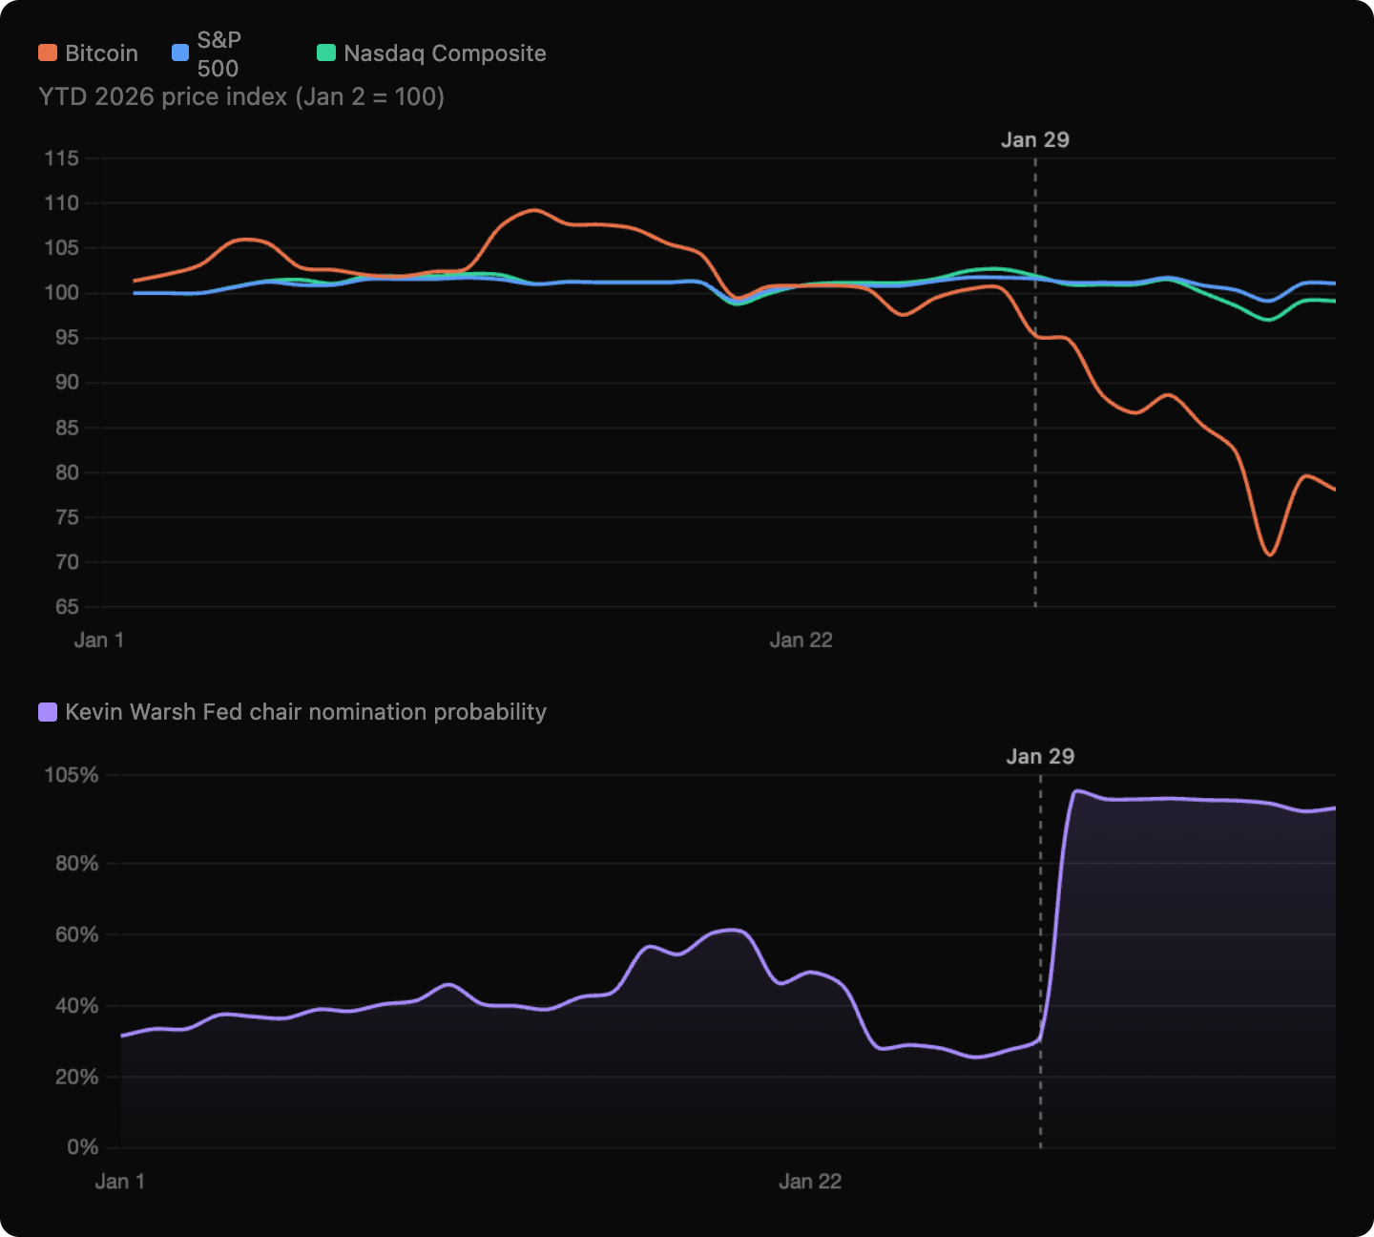This screenshot has height=1237, width=1374.
Task: Click the orange Bitcoin legend swatch
Action: [x=48, y=53]
